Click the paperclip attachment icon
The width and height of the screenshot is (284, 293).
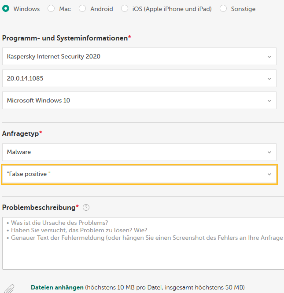point(11,289)
